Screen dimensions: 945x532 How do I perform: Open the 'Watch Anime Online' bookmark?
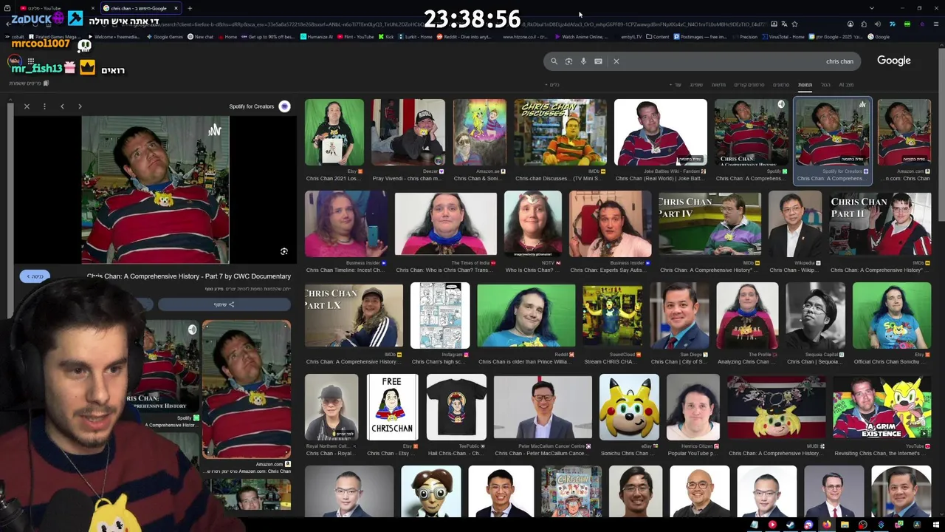click(581, 37)
